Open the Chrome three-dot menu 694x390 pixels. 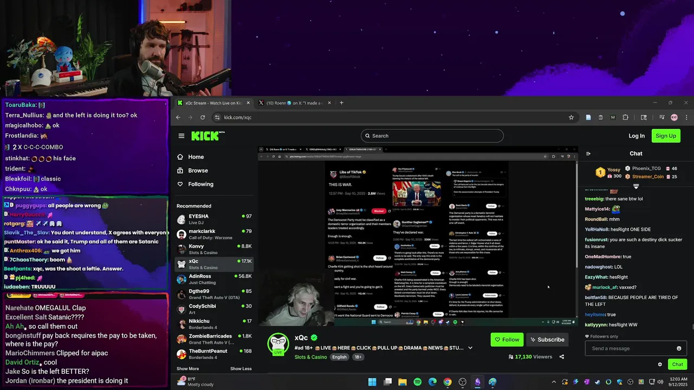coord(686,118)
